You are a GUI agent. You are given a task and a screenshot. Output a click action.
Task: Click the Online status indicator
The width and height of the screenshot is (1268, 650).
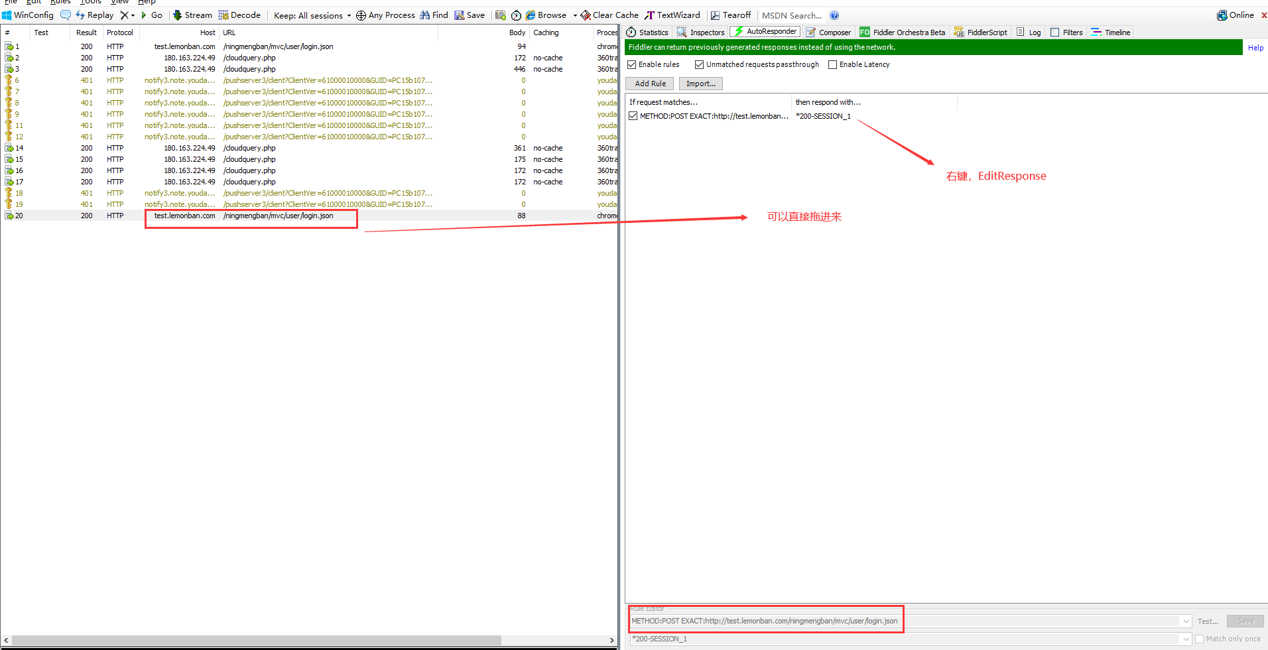click(x=1236, y=15)
